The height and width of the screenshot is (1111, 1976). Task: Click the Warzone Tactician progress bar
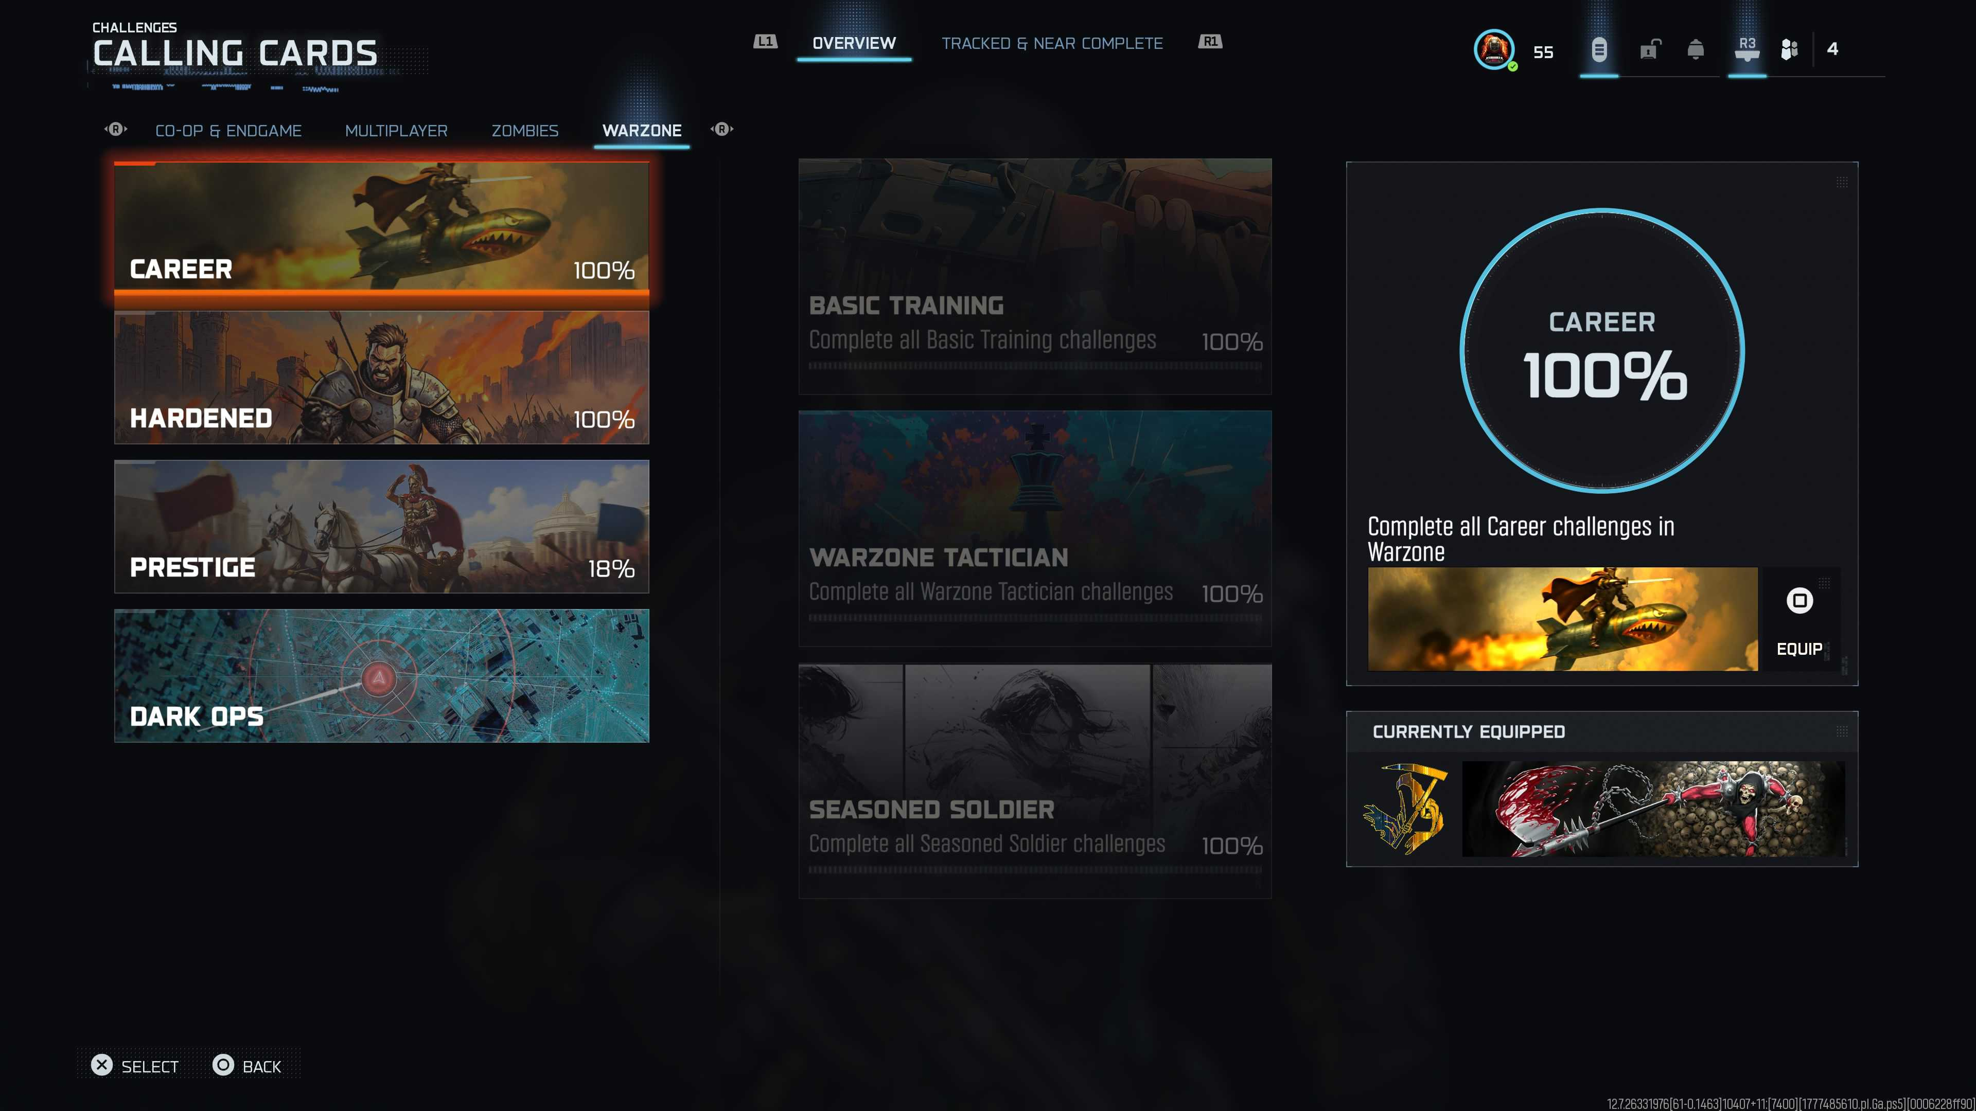1035,618
